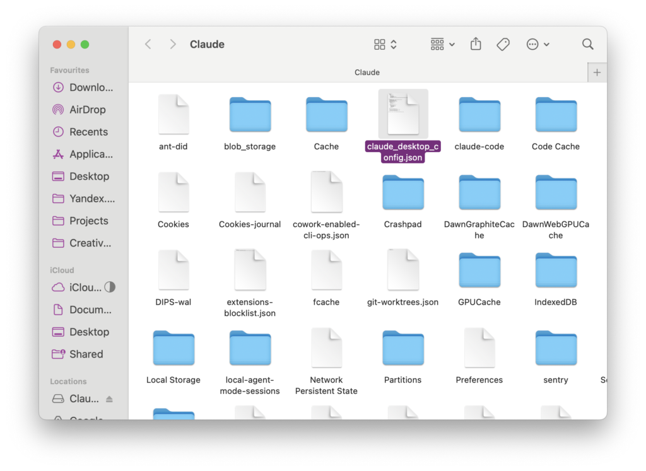Screen dimensions: 646x471
Task: Open the Tags toolbar icon
Action: pyautogui.click(x=503, y=44)
